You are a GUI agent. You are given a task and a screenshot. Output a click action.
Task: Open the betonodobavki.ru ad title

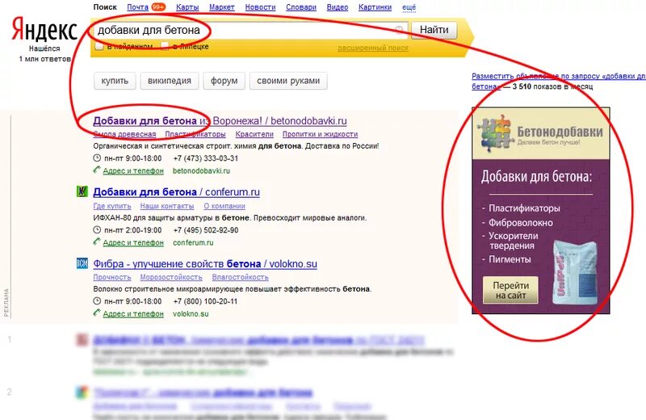pos(220,121)
